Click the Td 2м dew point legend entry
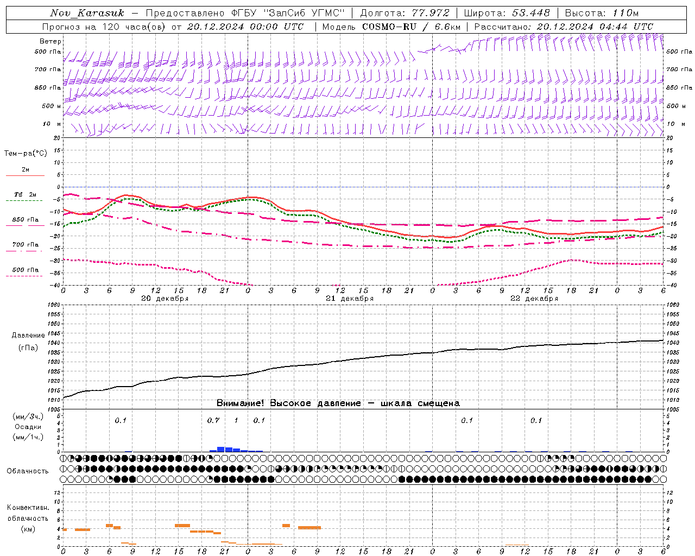This screenshot has width=695, height=556. click(x=26, y=194)
